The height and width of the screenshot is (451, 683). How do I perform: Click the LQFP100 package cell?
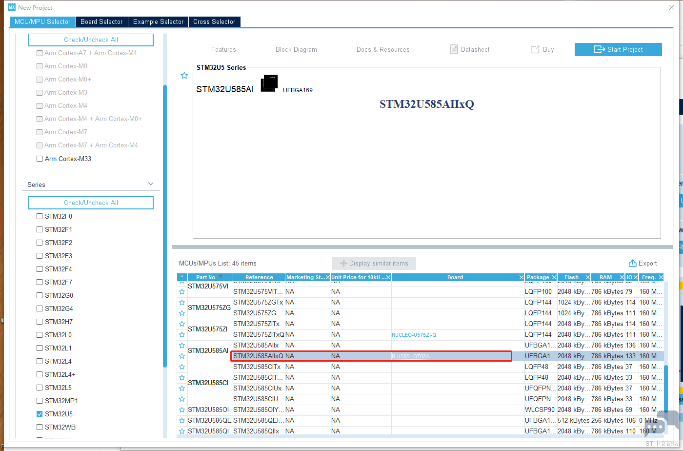541,291
